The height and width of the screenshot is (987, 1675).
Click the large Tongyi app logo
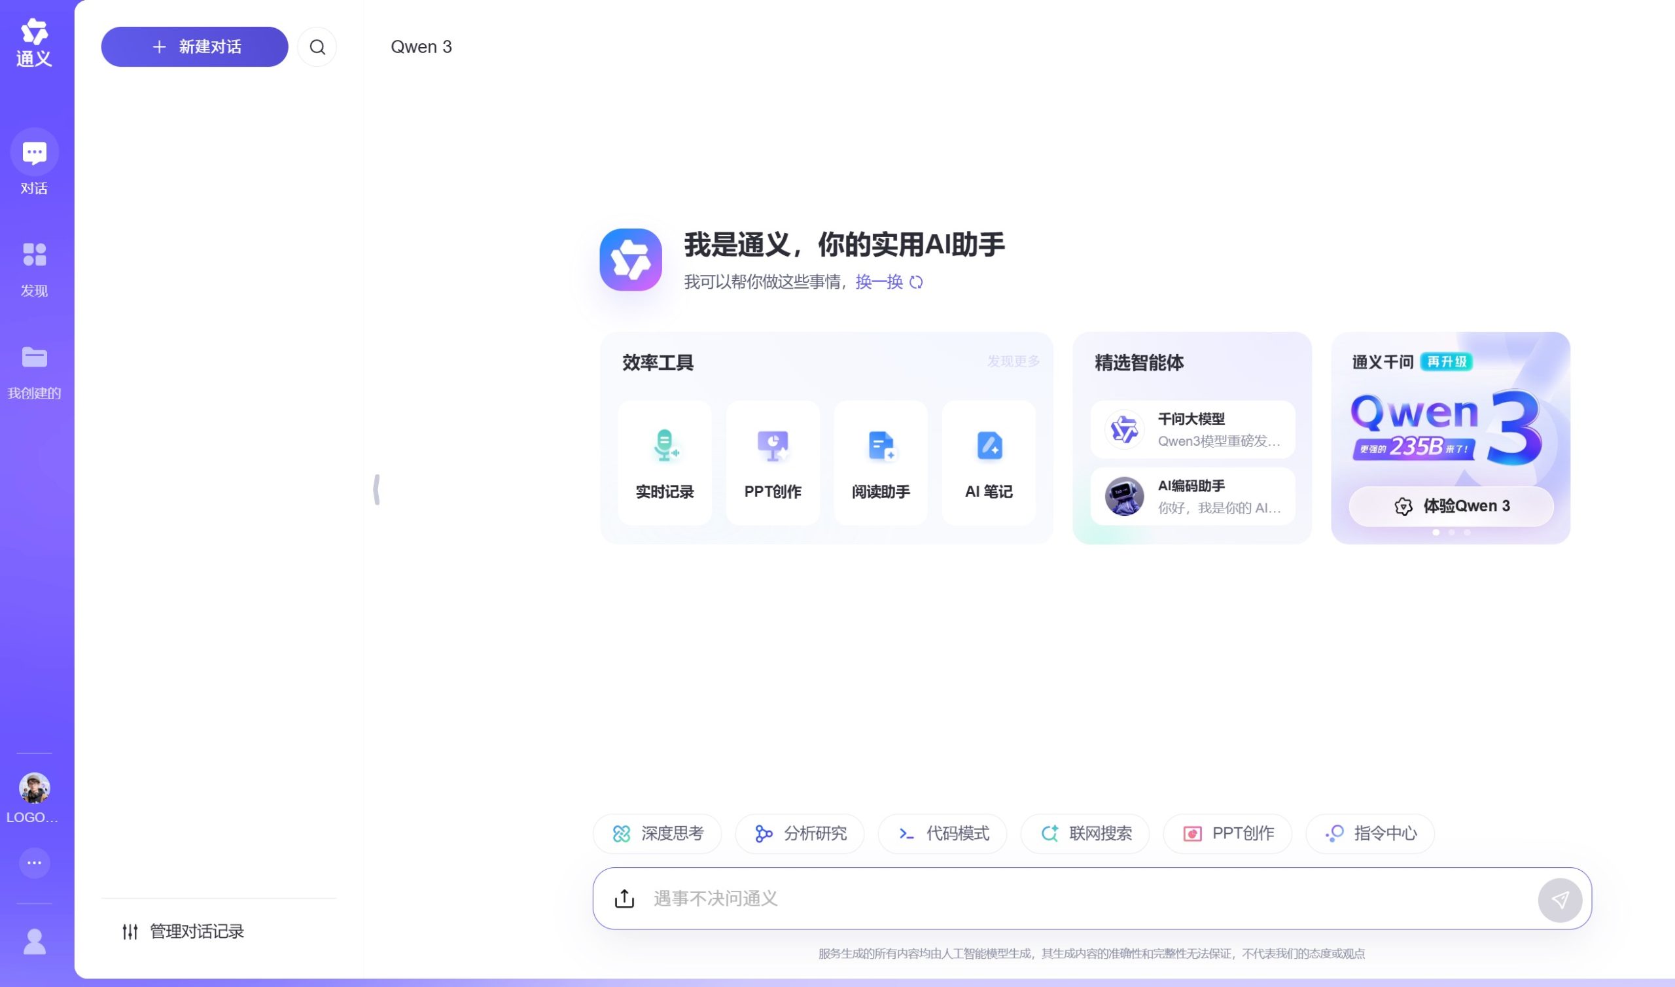[x=631, y=260]
